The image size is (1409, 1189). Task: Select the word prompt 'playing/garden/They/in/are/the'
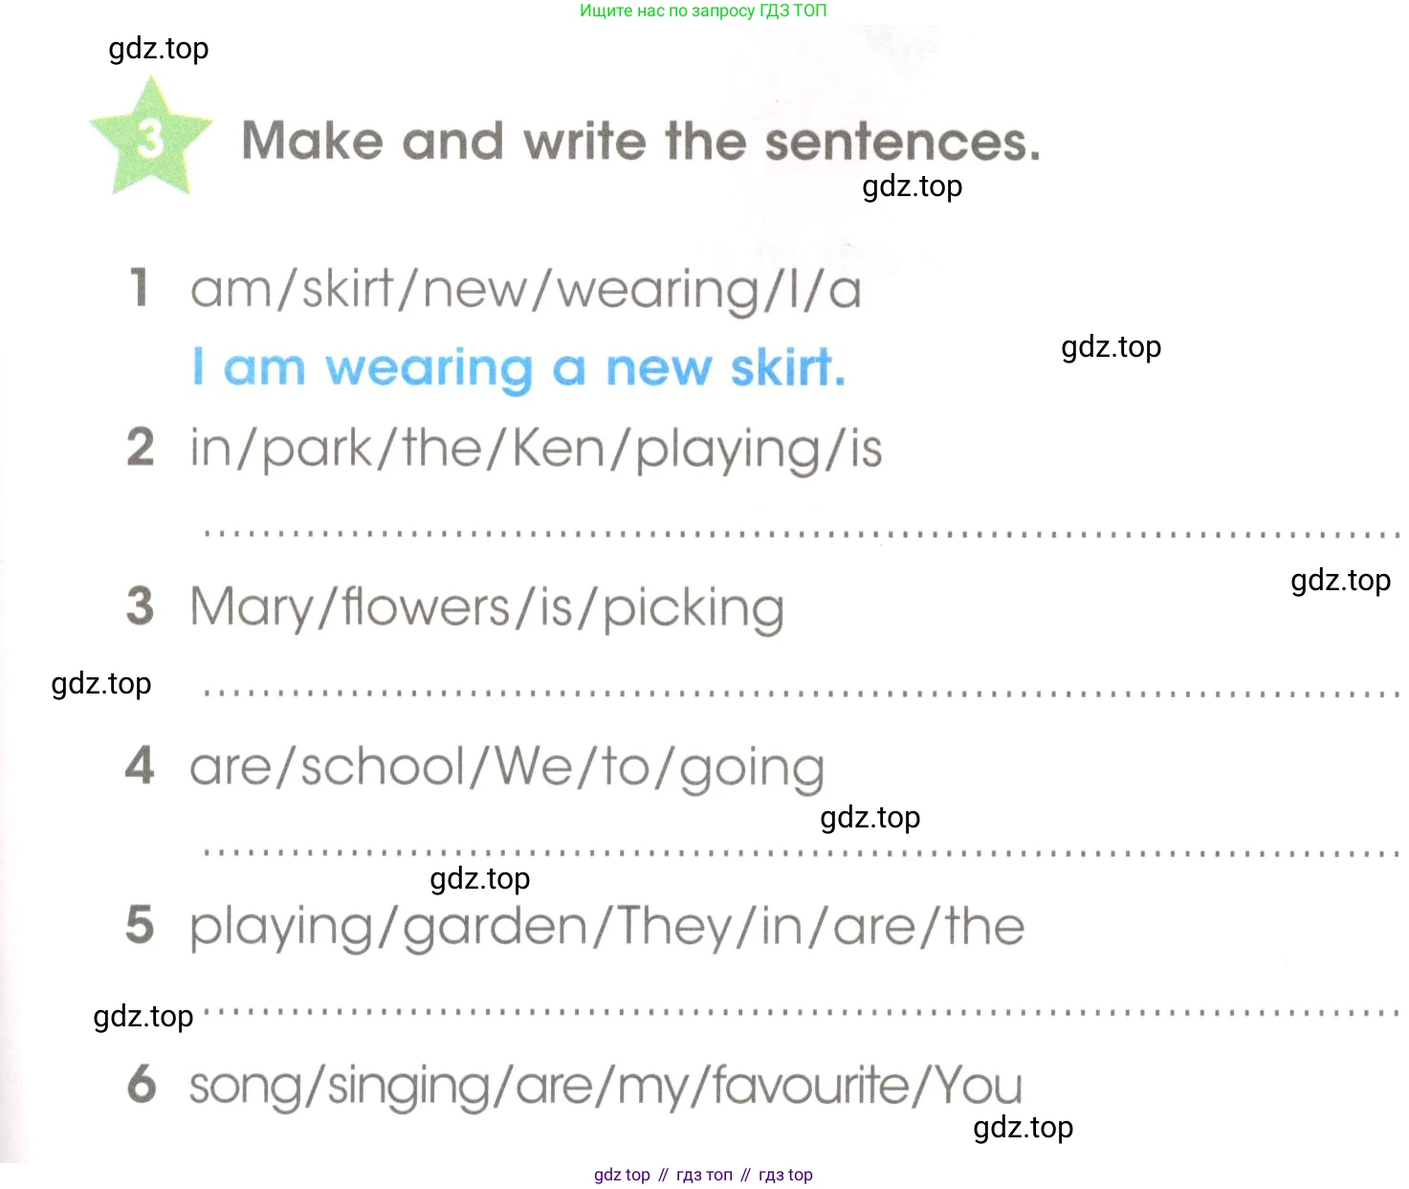606,927
